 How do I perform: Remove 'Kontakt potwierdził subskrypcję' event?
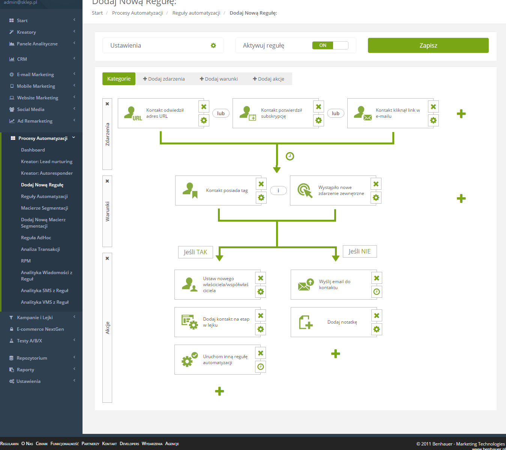(318, 107)
